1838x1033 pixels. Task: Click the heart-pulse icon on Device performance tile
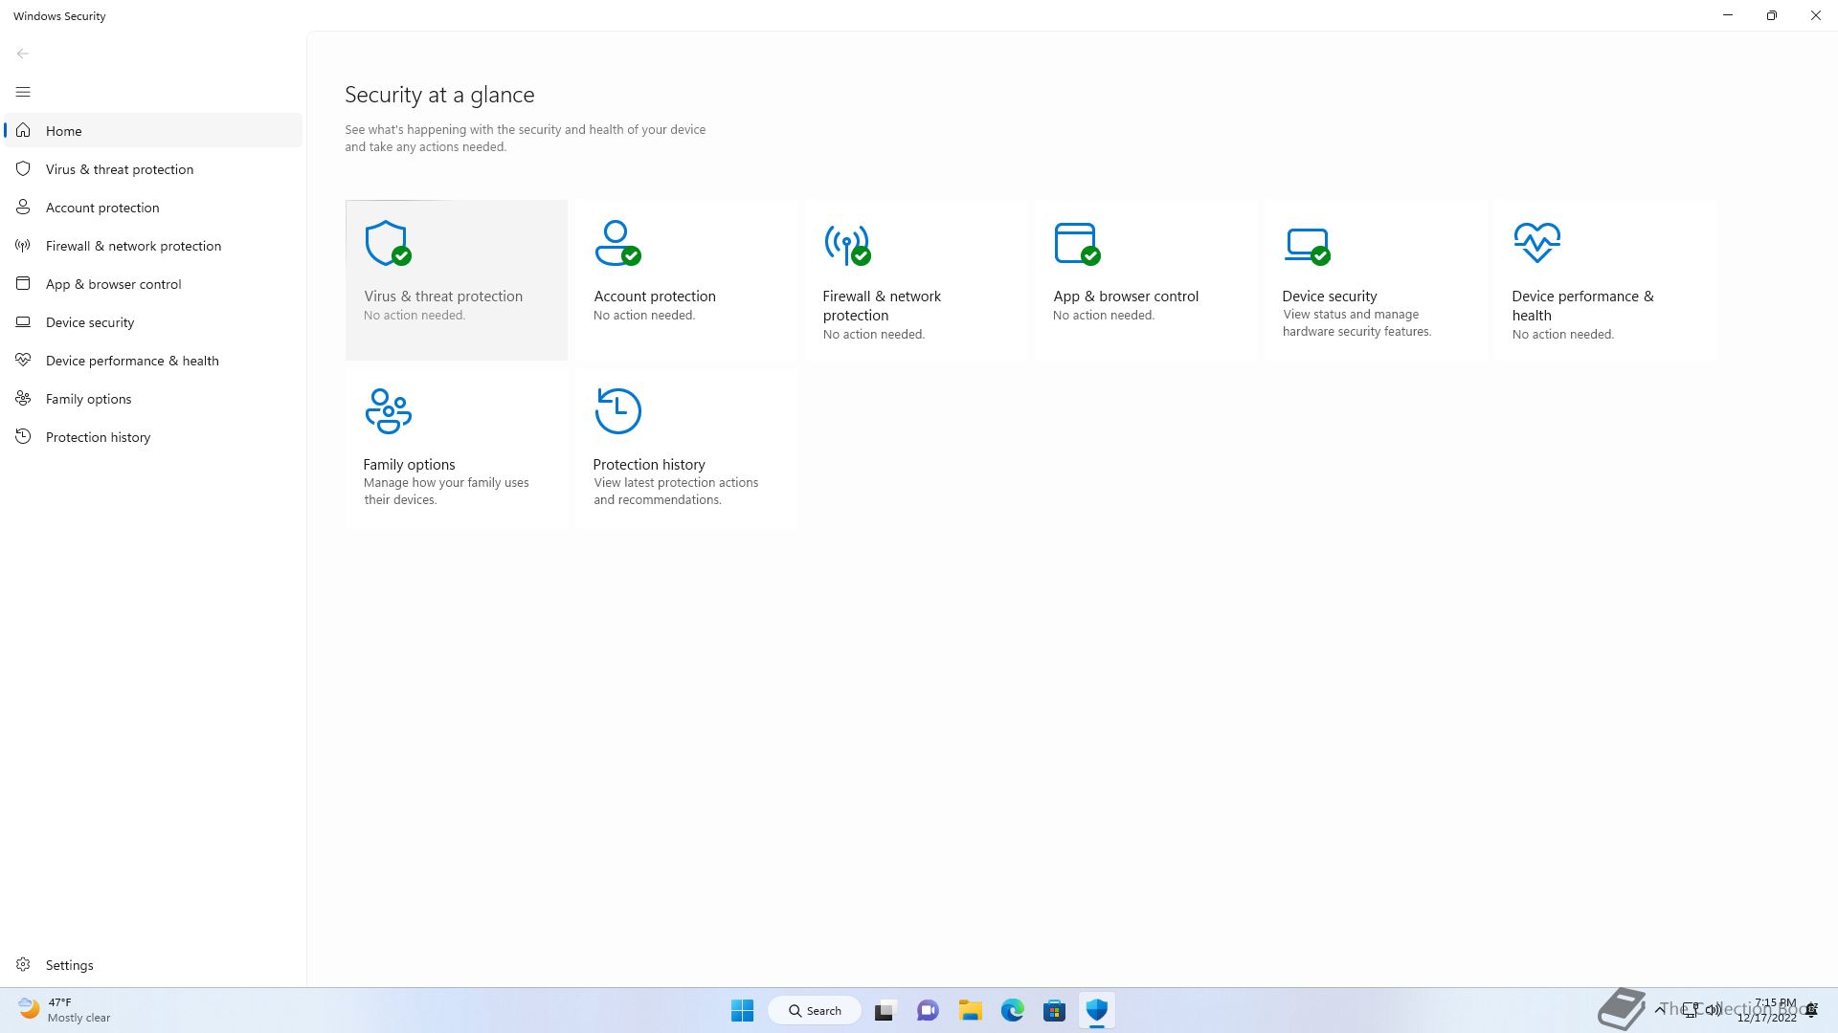1536,242
